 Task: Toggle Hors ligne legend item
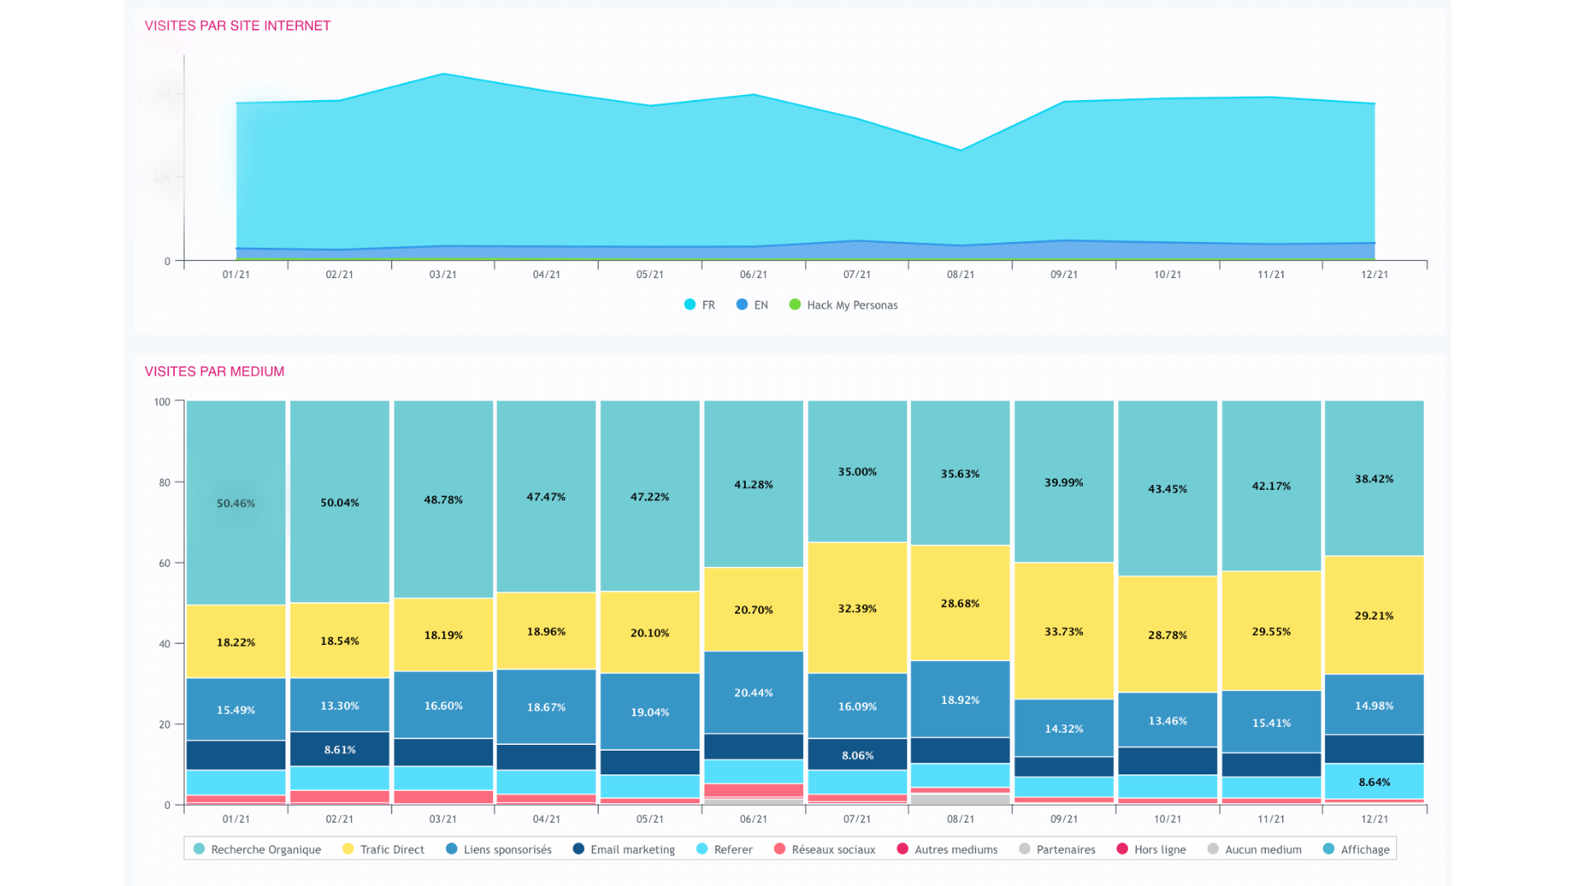1152,849
